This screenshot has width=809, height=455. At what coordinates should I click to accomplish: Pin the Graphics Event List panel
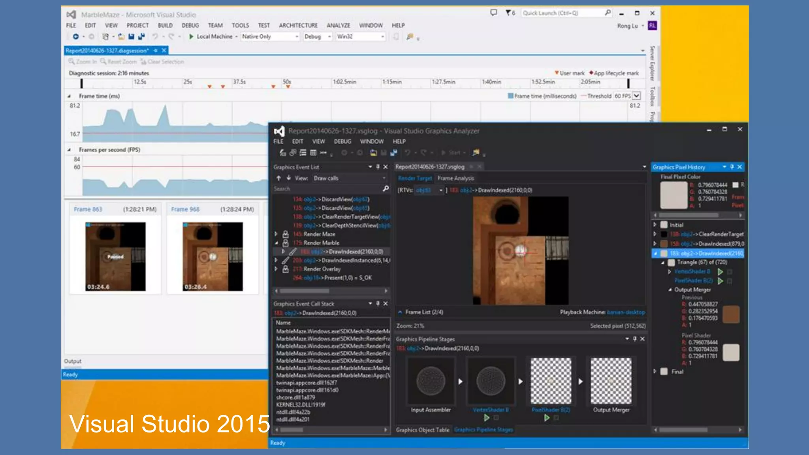[378, 167]
